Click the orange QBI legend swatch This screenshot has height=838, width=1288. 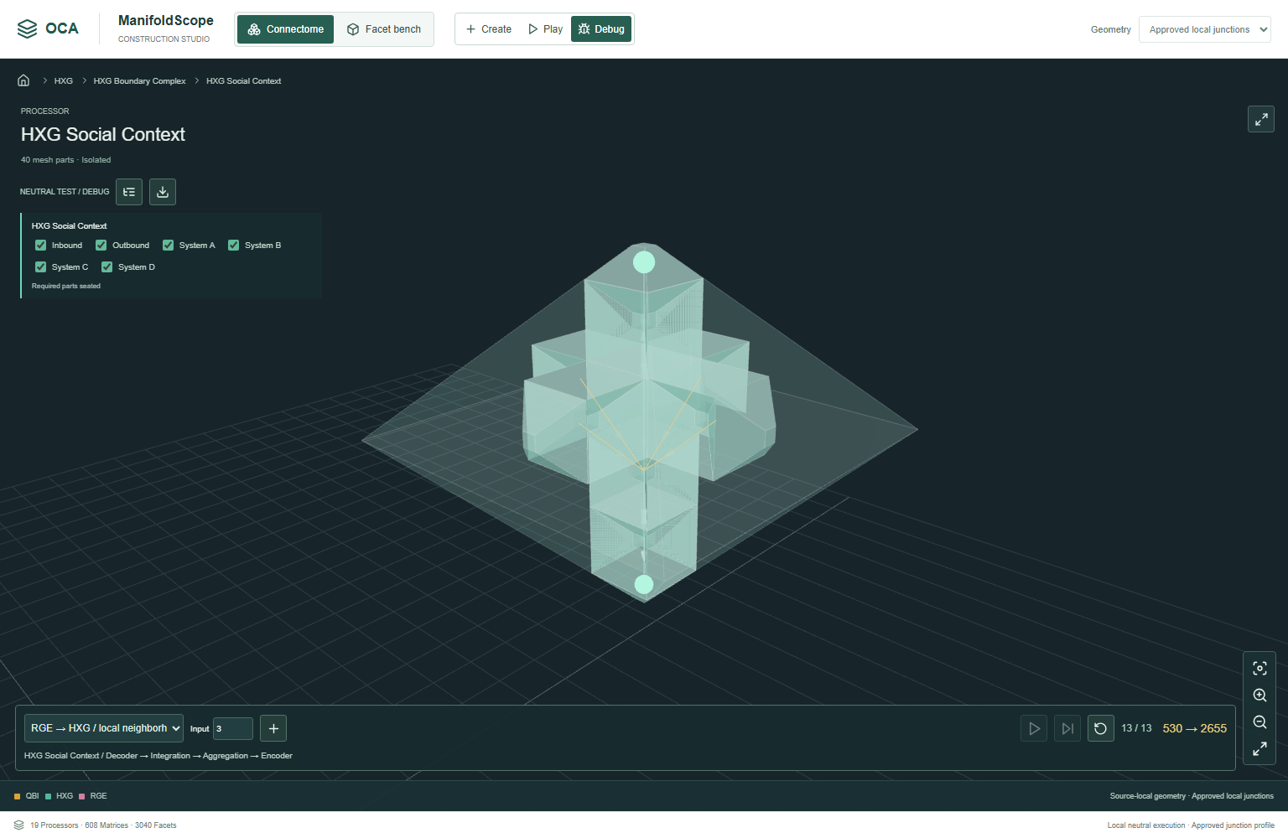pyautogui.click(x=17, y=796)
